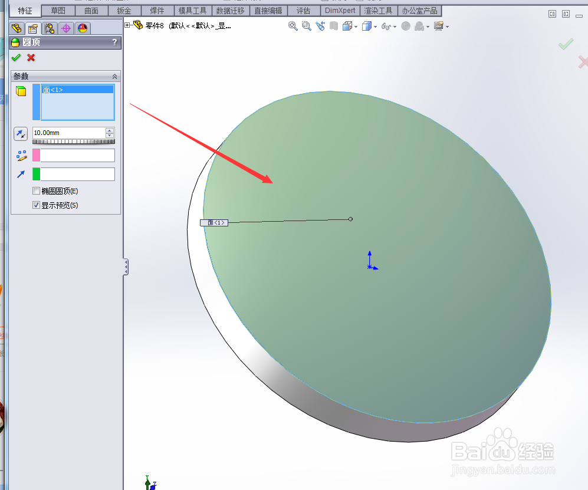
Task: Decrease dome distance with down spinner
Action: tap(110, 136)
